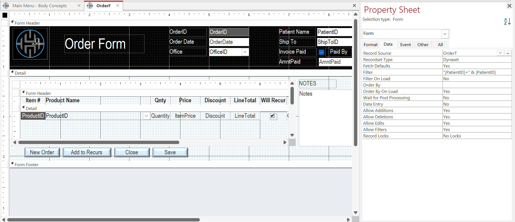Screen dimensions: 515x222
Task: Click the subform scroll down arrow
Action: (x=292, y=135)
